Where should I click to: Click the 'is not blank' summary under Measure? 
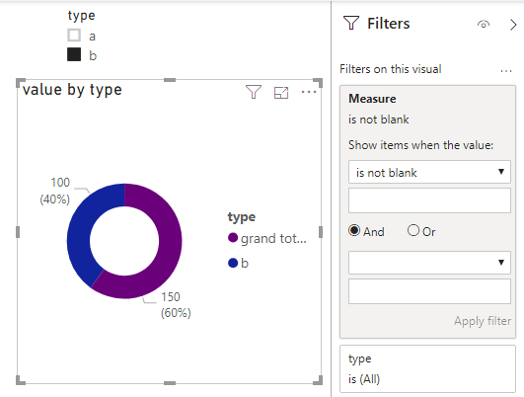point(378,119)
